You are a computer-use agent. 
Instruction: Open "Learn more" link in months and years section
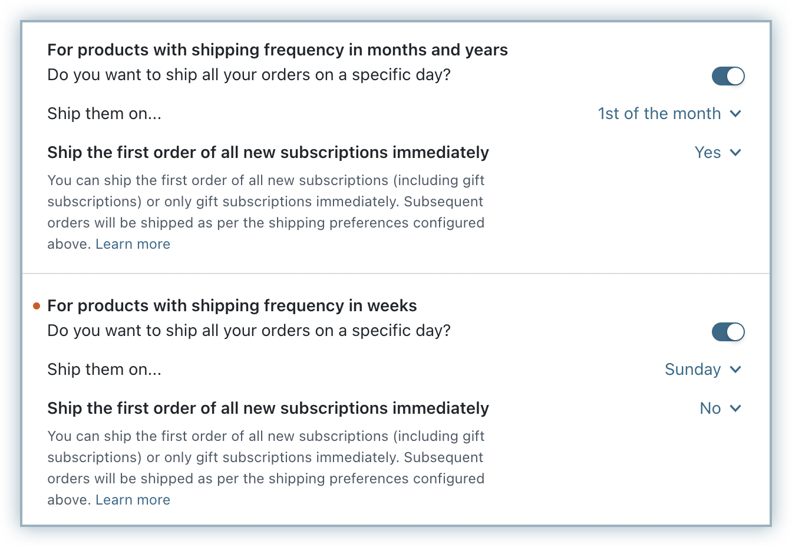click(x=133, y=244)
